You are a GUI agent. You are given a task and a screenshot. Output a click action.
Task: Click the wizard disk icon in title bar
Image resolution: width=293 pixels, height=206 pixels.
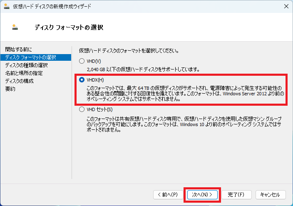tap(7, 6)
